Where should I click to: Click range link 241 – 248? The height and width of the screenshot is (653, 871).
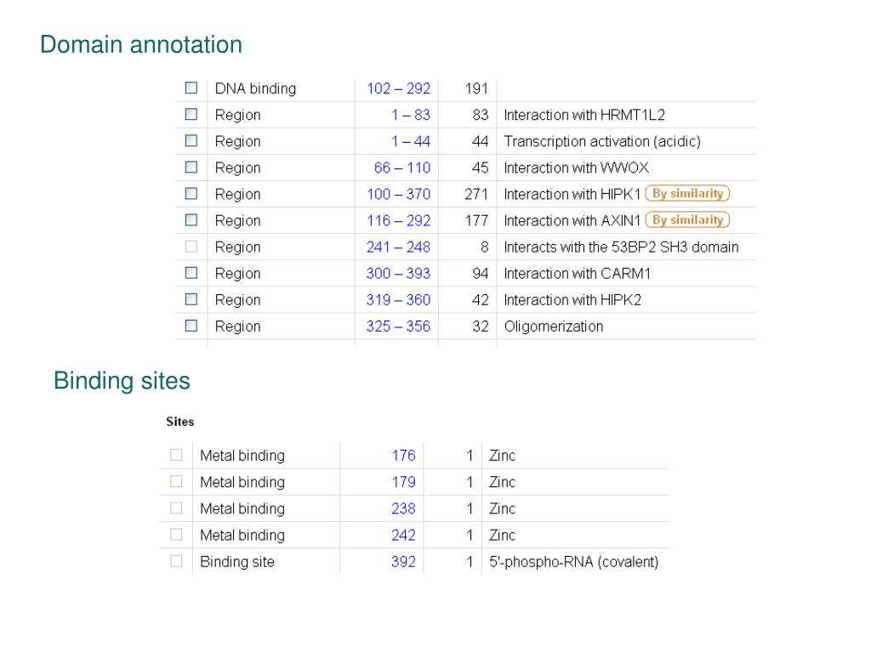click(x=398, y=247)
